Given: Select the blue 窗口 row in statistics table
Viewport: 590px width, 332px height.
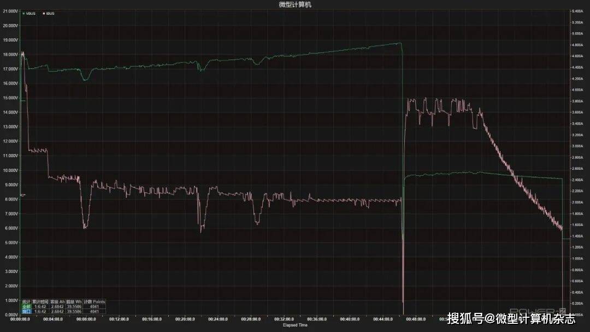Looking at the screenshot, I should coord(26,311).
